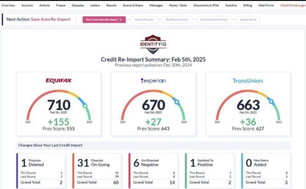Open the Overview tab
Image resolution: width=306 pixels, height=189 pixels.
pyautogui.click(x=8, y=6)
